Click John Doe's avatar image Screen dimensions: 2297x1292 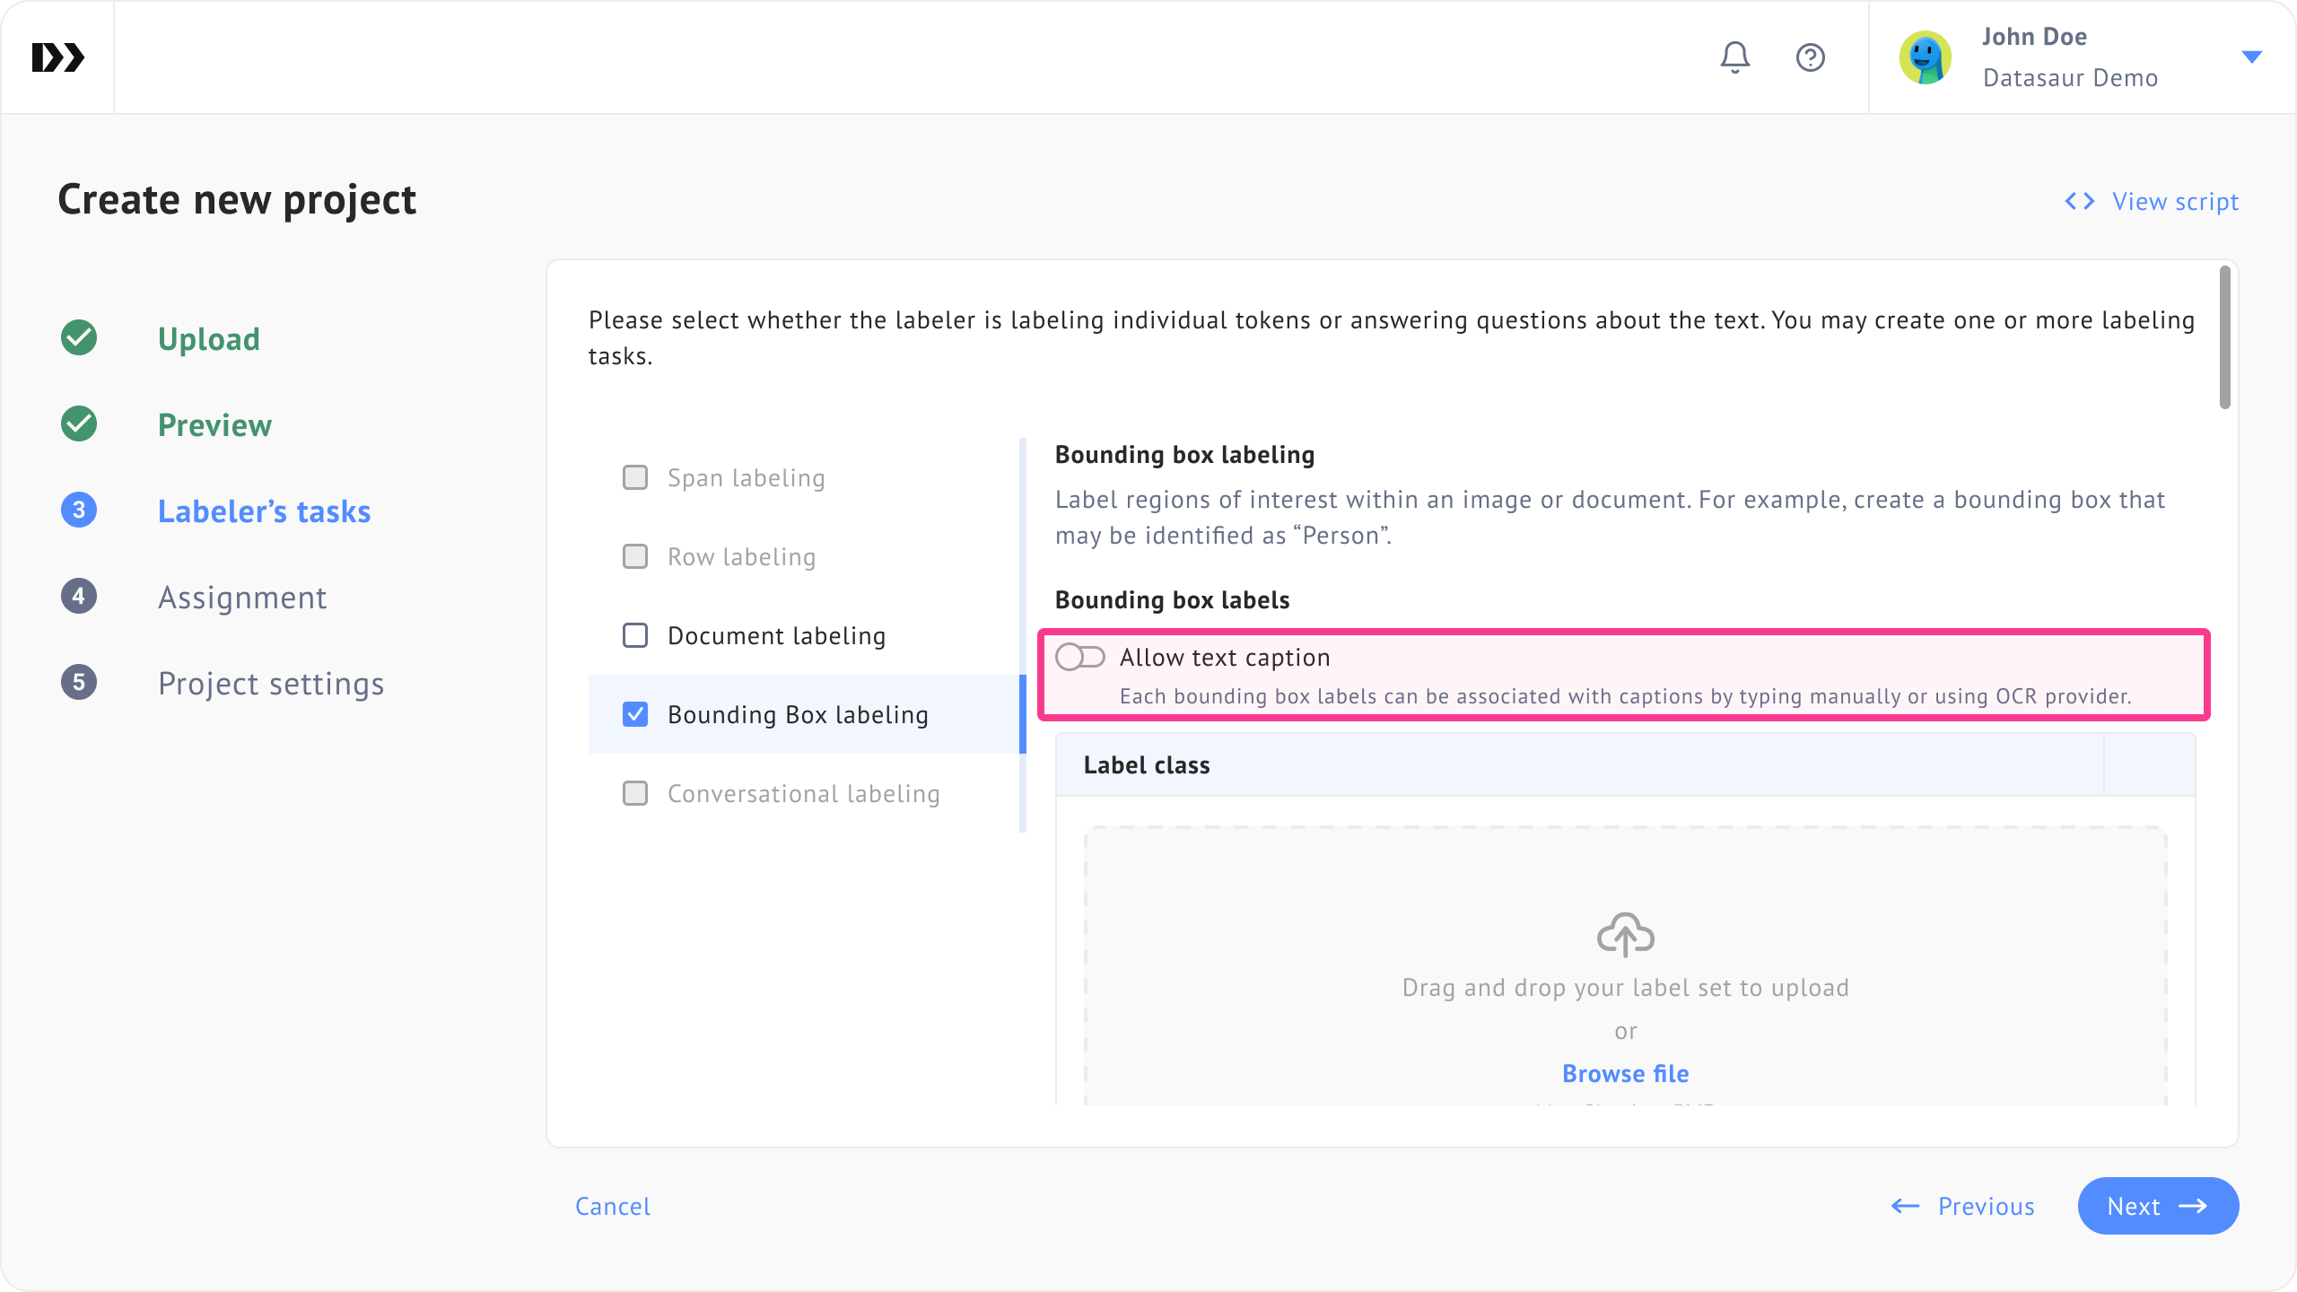click(1925, 57)
